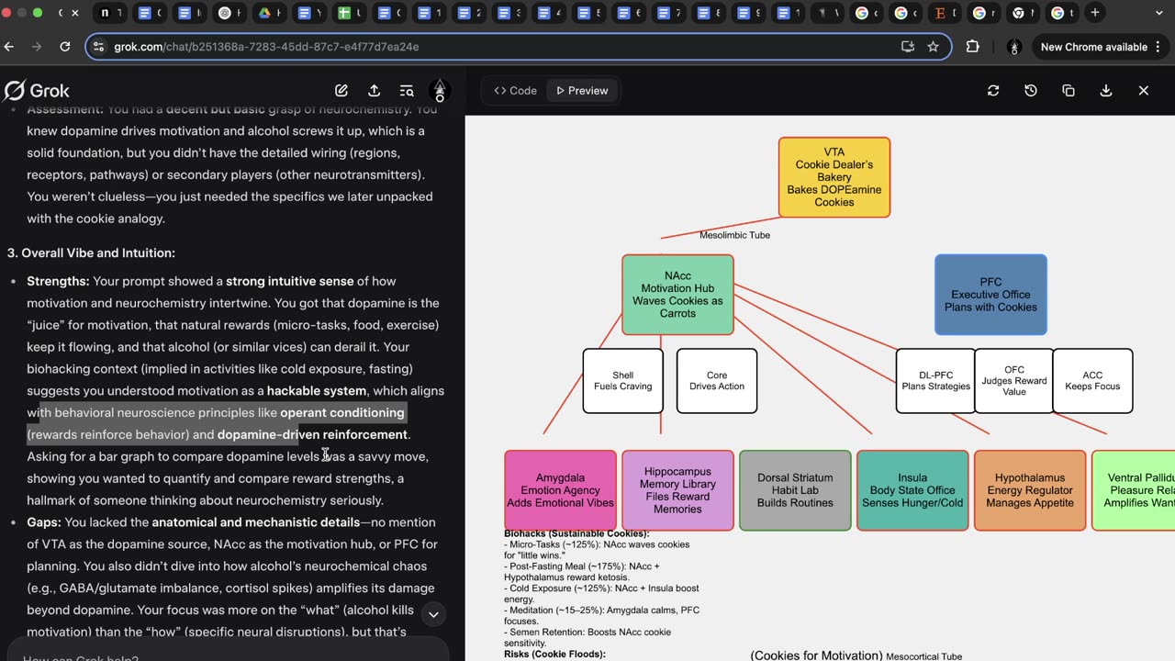The width and height of the screenshot is (1175, 661).
Task: Copy the artifact code
Action: [x=1069, y=91]
